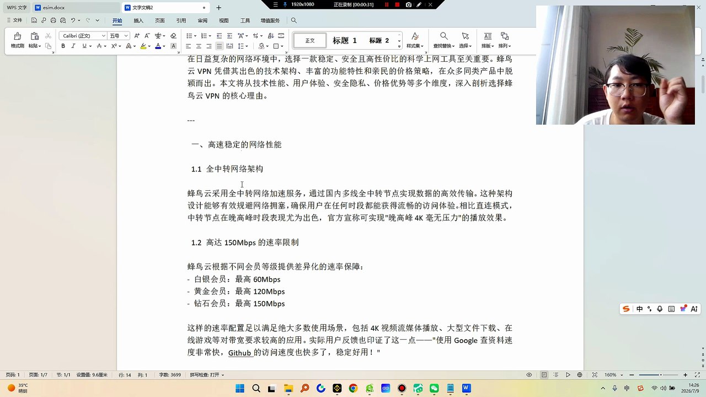This screenshot has height=397, width=706.
Task: Open a new document tab with plus button
Action: (x=219, y=8)
